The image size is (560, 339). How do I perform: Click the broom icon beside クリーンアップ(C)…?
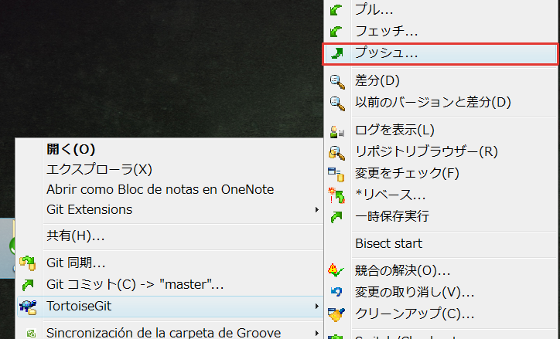tap(336, 314)
